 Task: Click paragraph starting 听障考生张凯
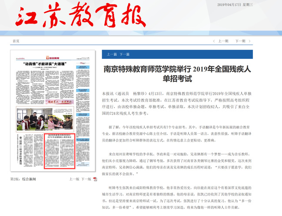[177, 197]
